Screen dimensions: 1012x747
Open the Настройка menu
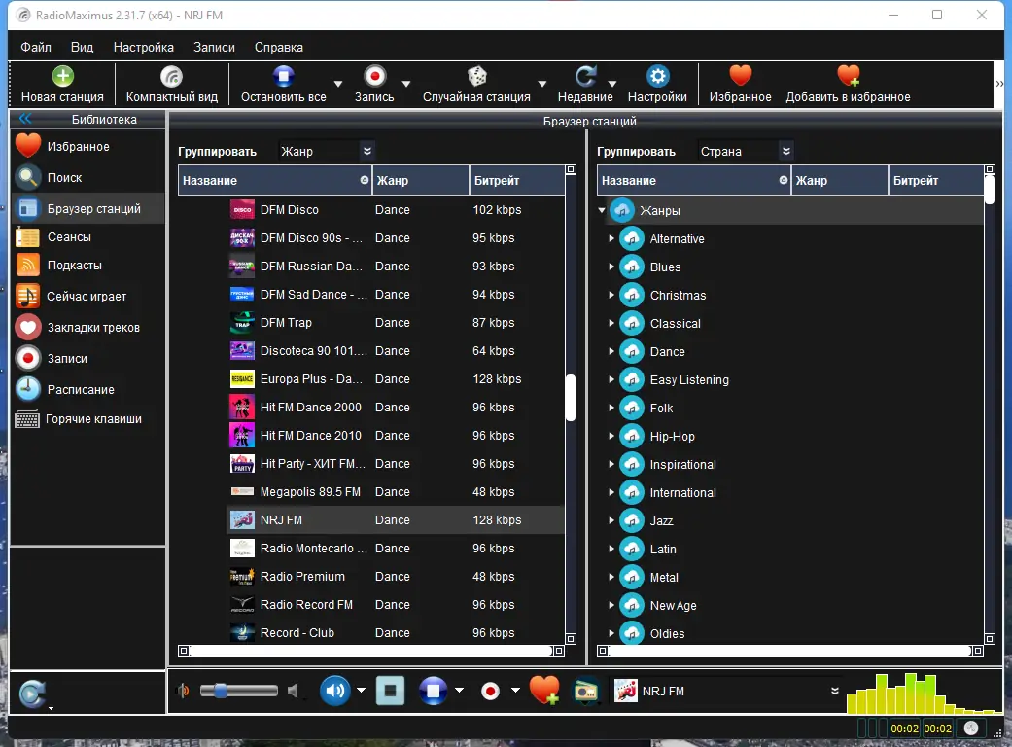pos(143,47)
